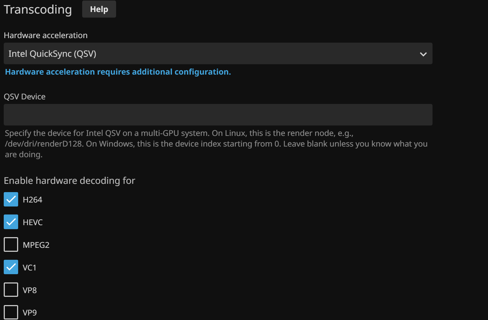Click the Hardware acceleration field label
Image resolution: width=488 pixels, height=320 pixels.
46,35
